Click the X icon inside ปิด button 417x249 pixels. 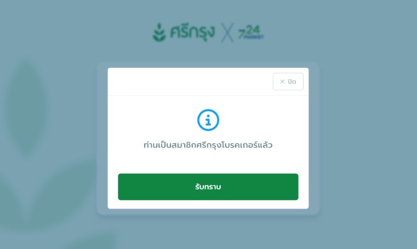(x=282, y=82)
